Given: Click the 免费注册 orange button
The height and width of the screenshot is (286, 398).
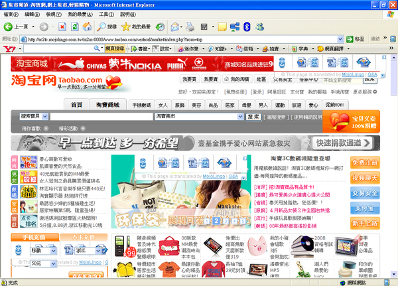Looking at the screenshot, I should tap(365, 163).
